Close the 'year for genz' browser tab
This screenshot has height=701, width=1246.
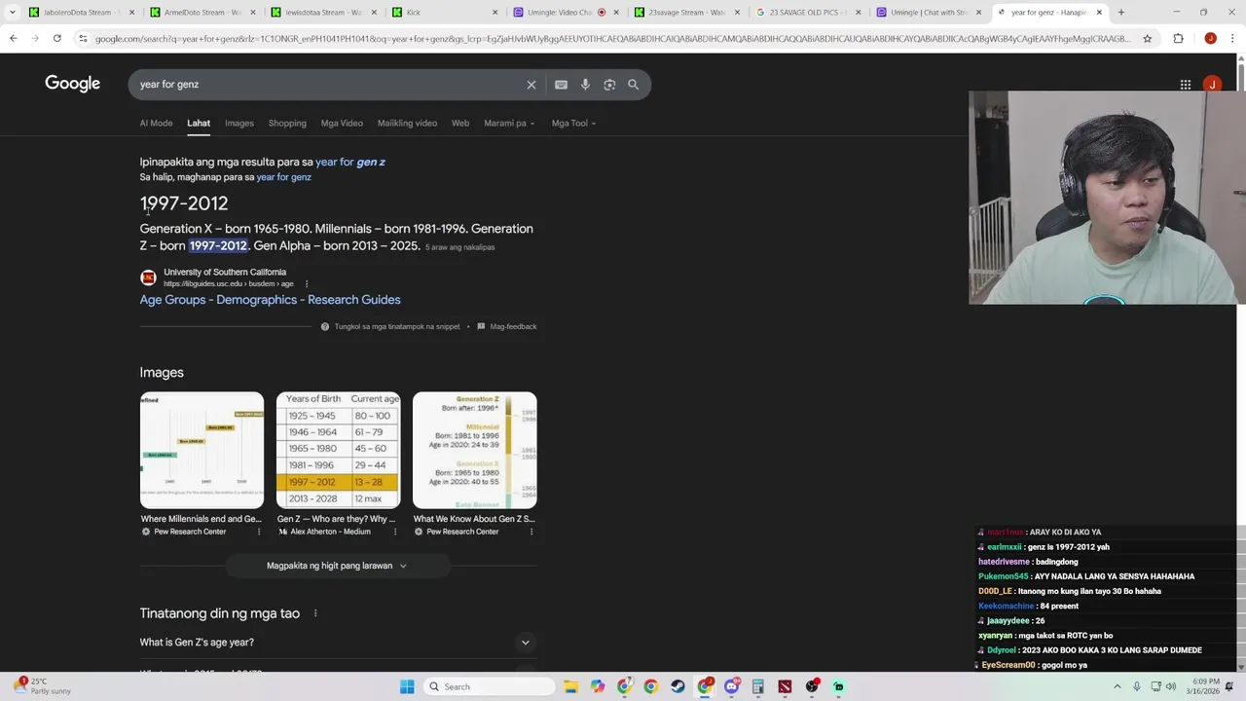[1099, 13]
